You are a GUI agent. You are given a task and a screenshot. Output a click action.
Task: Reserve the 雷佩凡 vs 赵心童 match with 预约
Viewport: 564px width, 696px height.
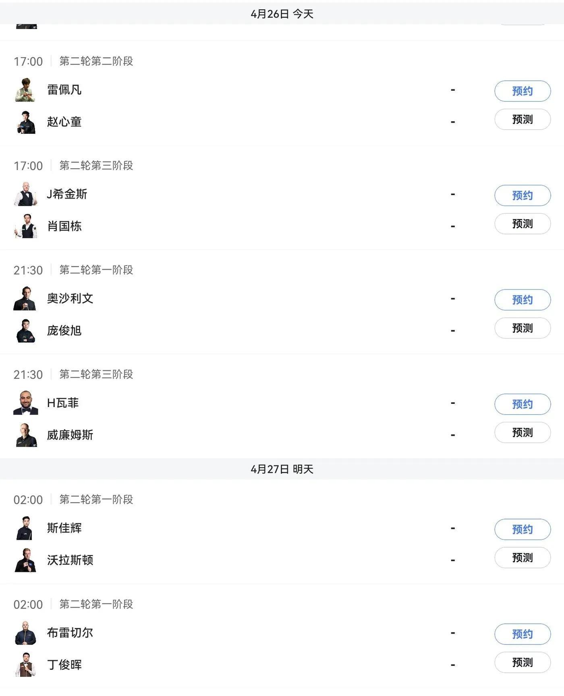[523, 91]
